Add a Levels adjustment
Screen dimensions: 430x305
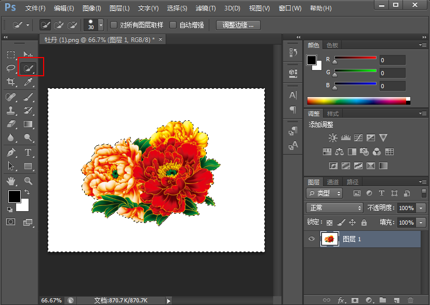(x=345, y=137)
